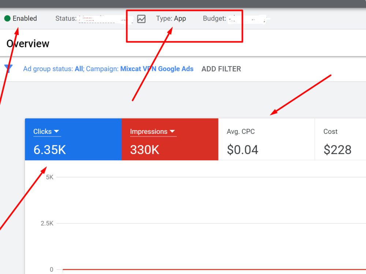
Task: Open the Clicks metric dropdown arrow
Action: pos(56,131)
